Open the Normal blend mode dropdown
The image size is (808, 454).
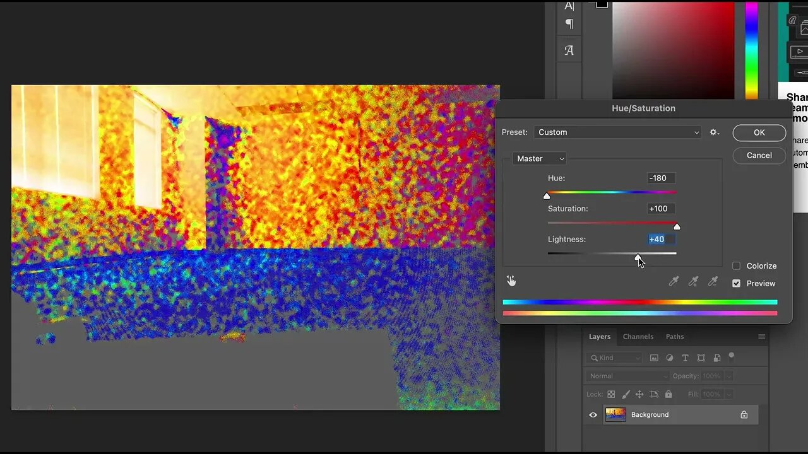click(x=627, y=376)
